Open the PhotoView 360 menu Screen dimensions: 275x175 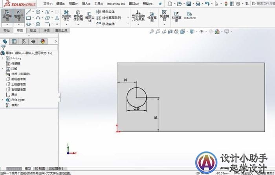click(x=116, y=4)
